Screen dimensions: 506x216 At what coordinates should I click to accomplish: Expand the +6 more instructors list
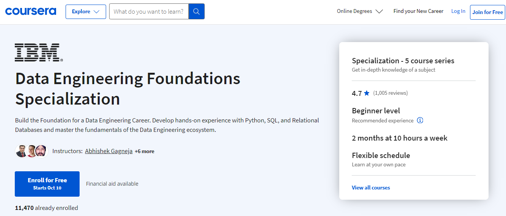pyautogui.click(x=144, y=151)
